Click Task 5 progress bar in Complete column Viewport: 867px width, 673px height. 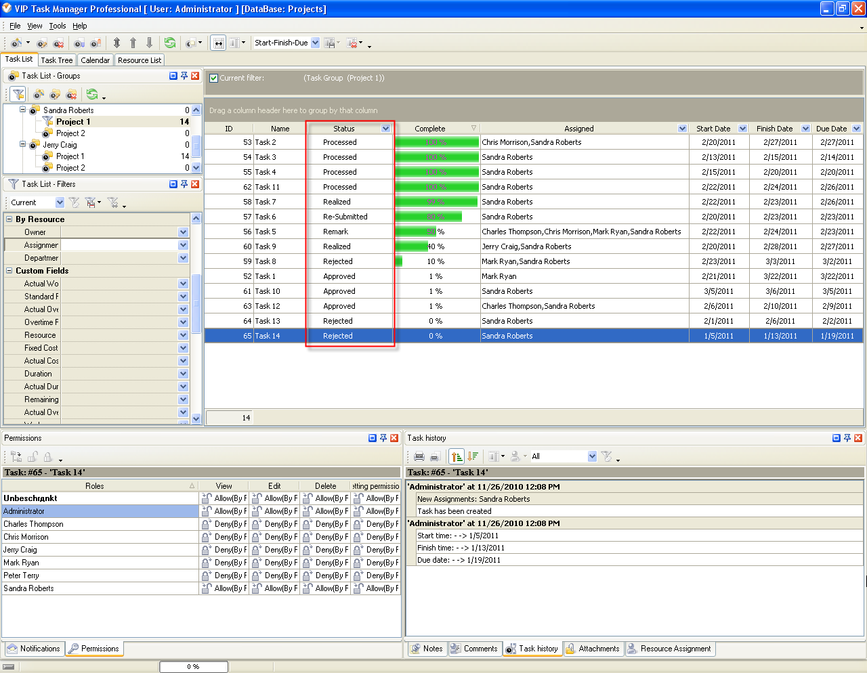tap(416, 232)
